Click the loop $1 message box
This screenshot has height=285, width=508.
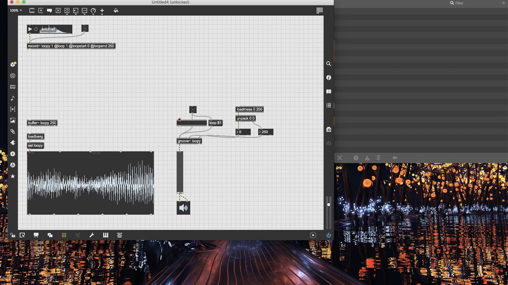click(216, 123)
